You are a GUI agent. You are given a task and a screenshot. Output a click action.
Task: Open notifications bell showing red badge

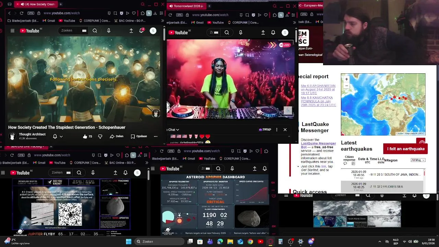(x=141, y=31)
